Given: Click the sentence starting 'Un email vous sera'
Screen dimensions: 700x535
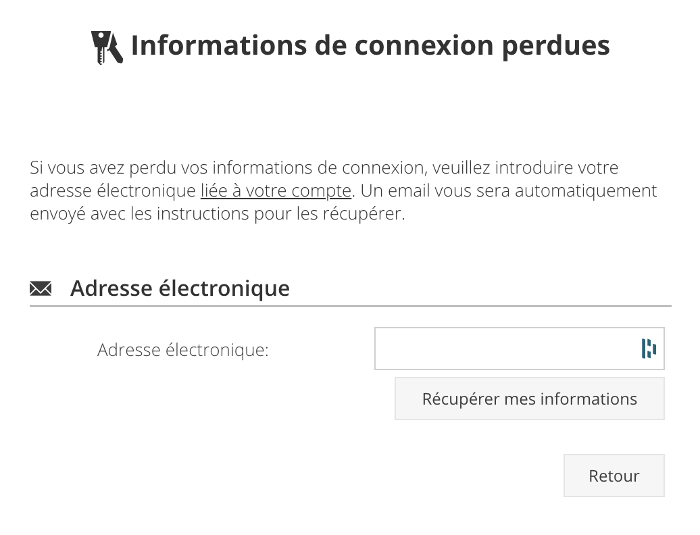Looking at the screenshot, I should pyautogui.click(x=509, y=190).
